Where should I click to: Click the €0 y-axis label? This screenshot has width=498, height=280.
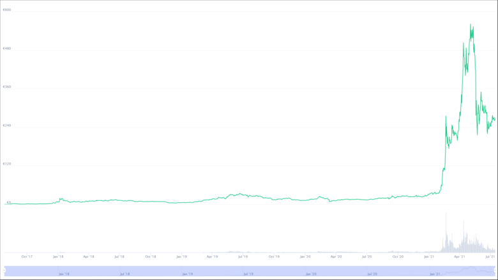(9, 202)
